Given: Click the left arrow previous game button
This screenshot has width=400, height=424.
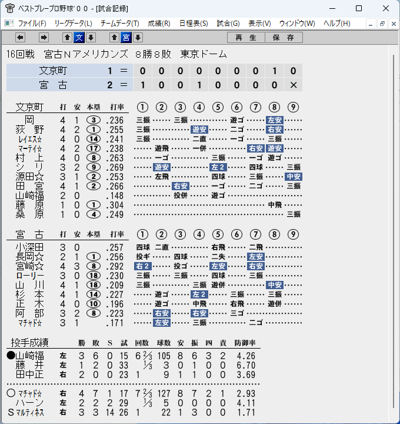Looking at the screenshot, I should pos(20,37).
